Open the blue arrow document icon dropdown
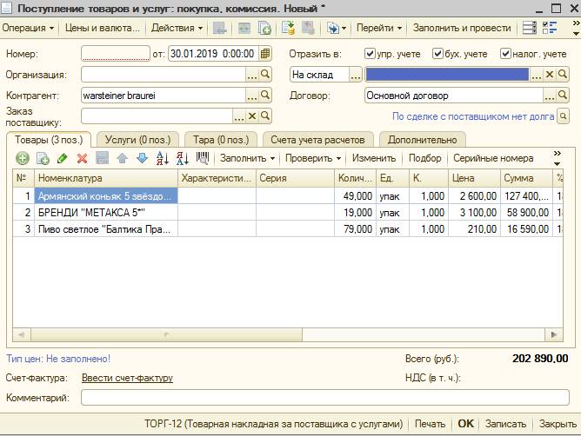581x436 pixels. pos(337,28)
